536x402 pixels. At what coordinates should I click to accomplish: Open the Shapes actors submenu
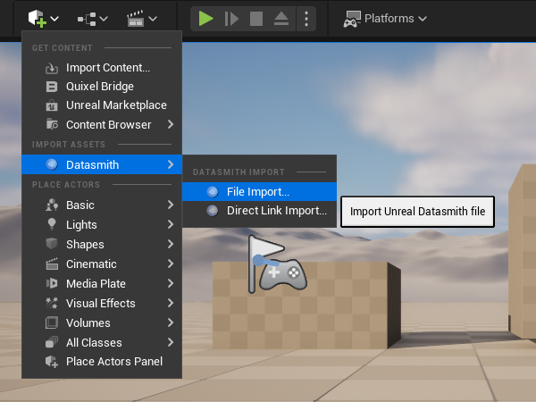point(102,244)
